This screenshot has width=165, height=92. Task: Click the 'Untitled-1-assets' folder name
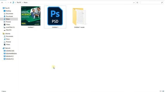pos(79,27)
